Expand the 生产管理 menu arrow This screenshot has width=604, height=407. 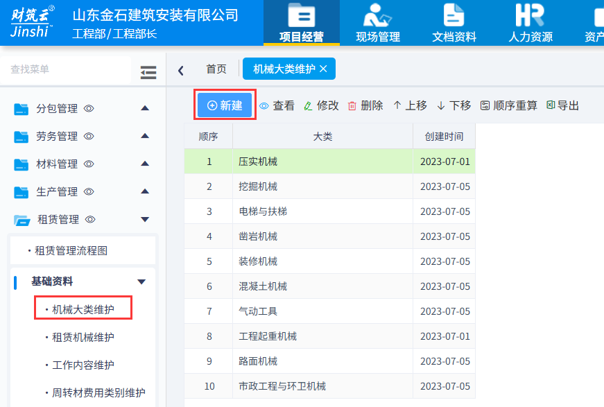[145, 191]
